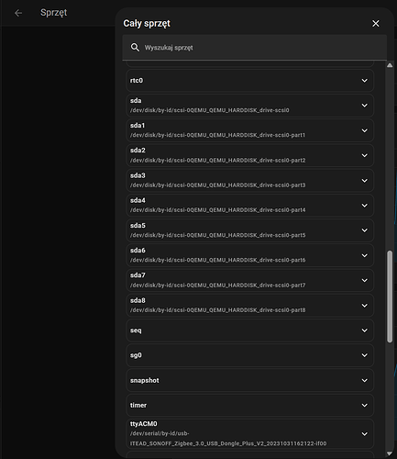Show details for sda3 partition
The height and width of the screenshot is (459, 397).
(250, 181)
